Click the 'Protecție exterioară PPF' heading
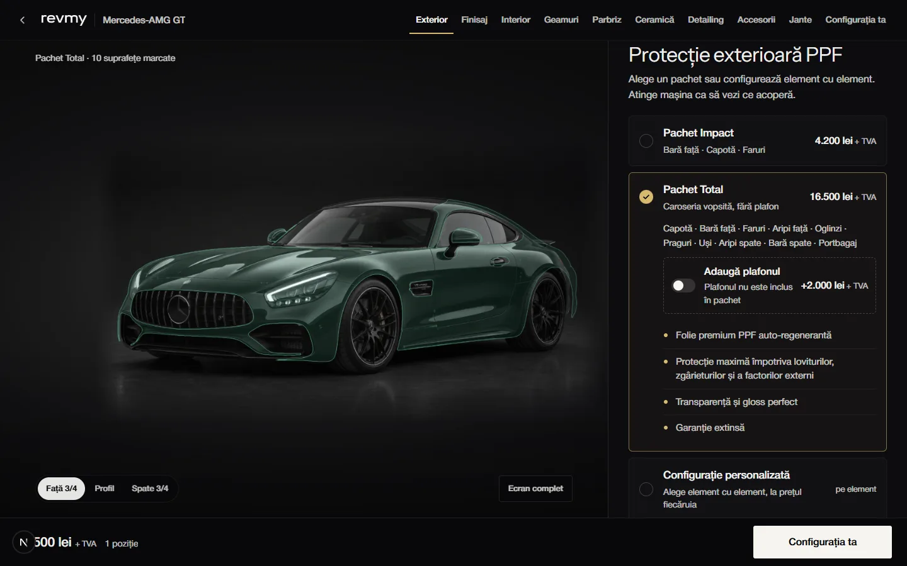Viewport: 907px width, 566px height. coord(735,55)
